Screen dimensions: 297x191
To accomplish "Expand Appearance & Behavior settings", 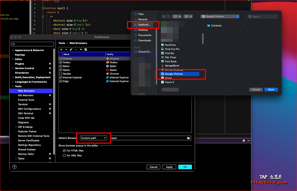I will 13,50.
